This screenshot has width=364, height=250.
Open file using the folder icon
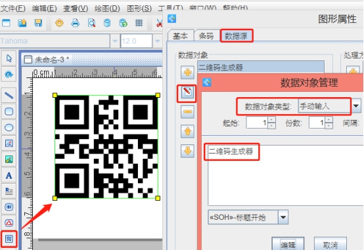coord(22,23)
